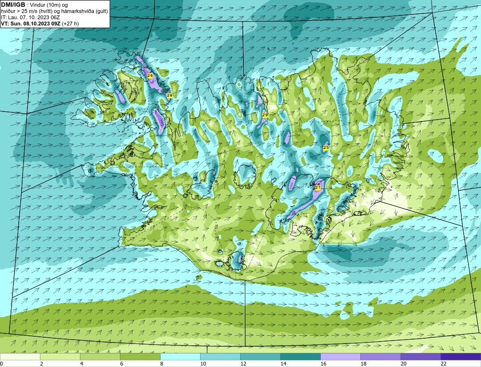Click the yellow gust label 27
The height and width of the screenshot is (367, 481).
coord(318,187)
